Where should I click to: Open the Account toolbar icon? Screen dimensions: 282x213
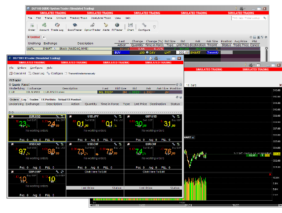coord(44,27)
